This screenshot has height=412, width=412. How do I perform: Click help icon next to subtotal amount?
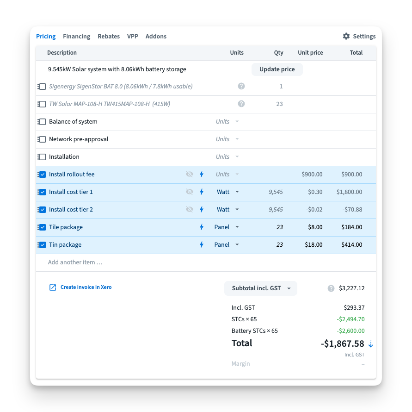(x=331, y=288)
